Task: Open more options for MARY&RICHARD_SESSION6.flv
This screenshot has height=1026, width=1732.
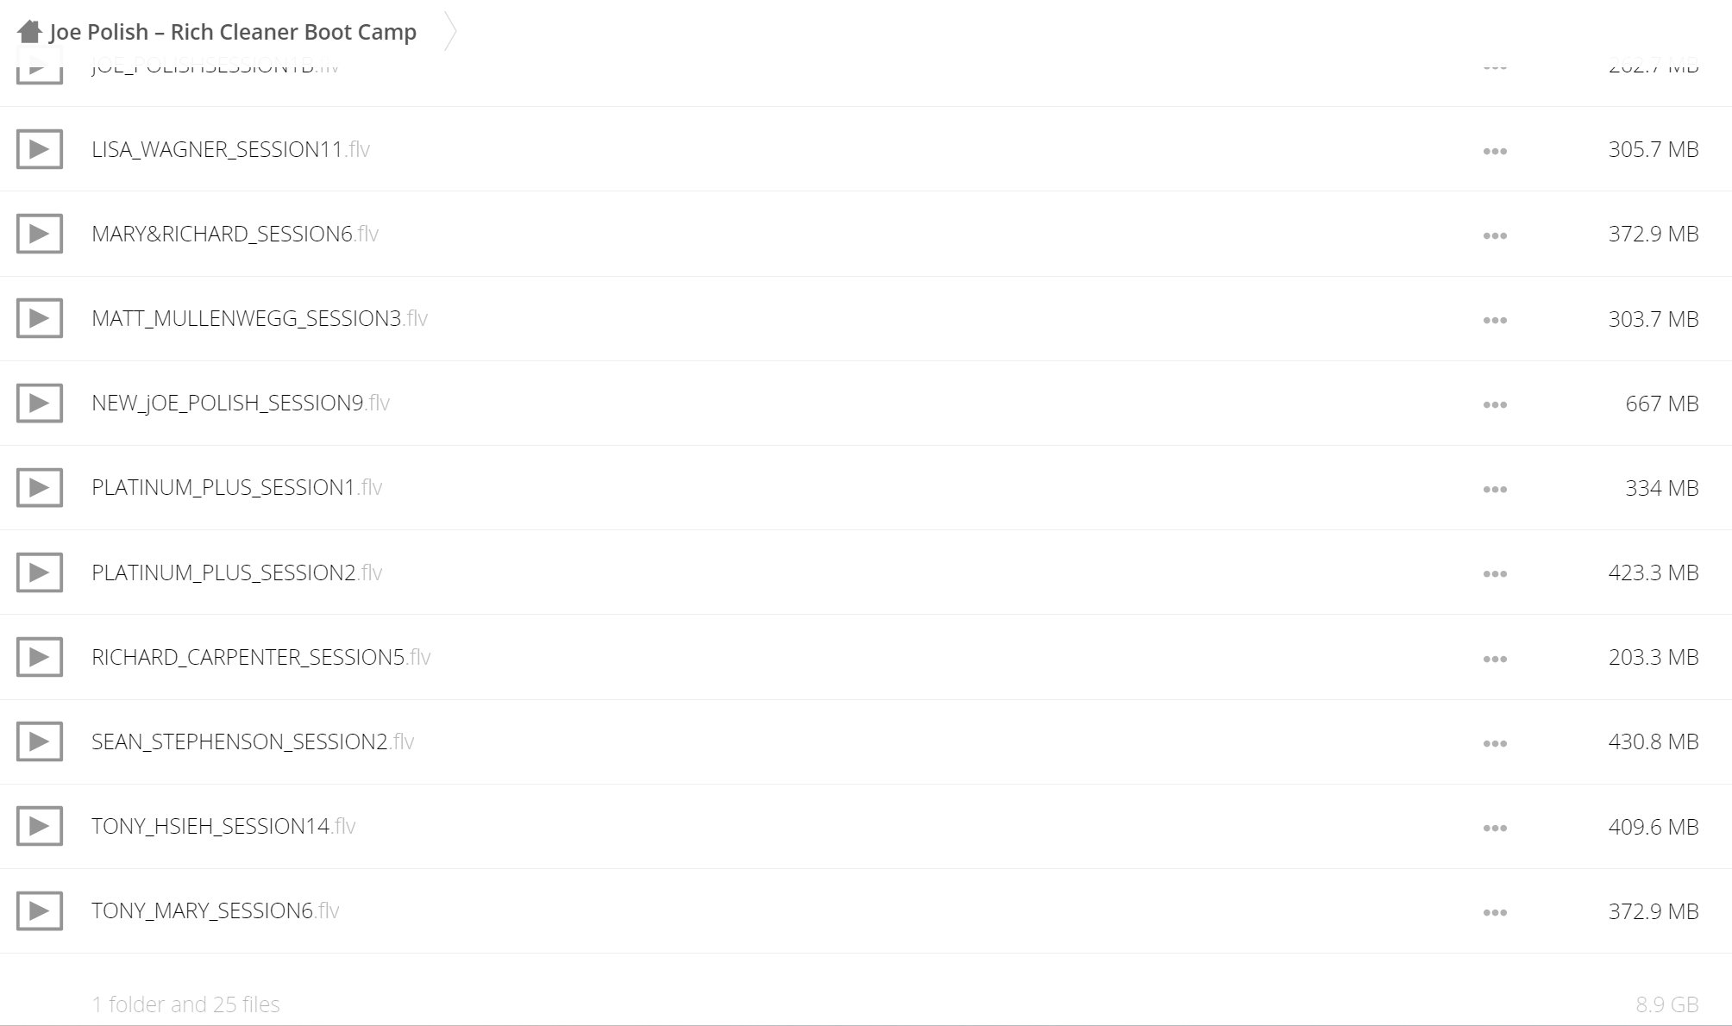Action: (1495, 235)
